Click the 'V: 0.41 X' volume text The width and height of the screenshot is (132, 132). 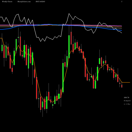tap(127, 101)
